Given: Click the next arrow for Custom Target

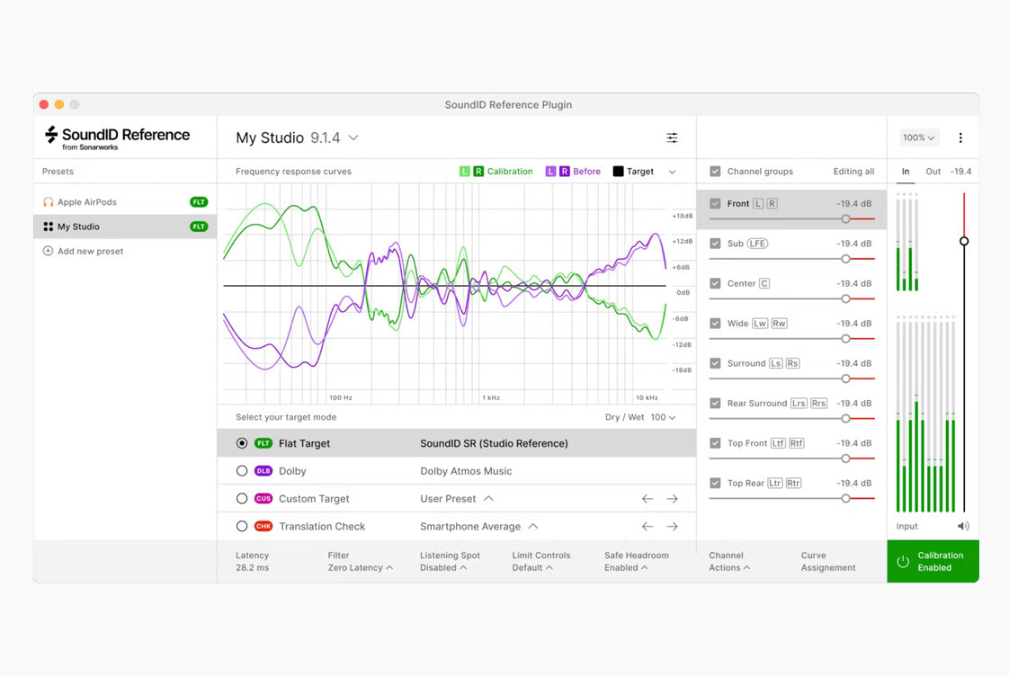Looking at the screenshot, I should tap(672, 499).
